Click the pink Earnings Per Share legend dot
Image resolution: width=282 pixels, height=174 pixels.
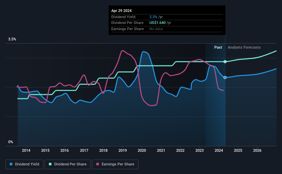coord(98,164)
